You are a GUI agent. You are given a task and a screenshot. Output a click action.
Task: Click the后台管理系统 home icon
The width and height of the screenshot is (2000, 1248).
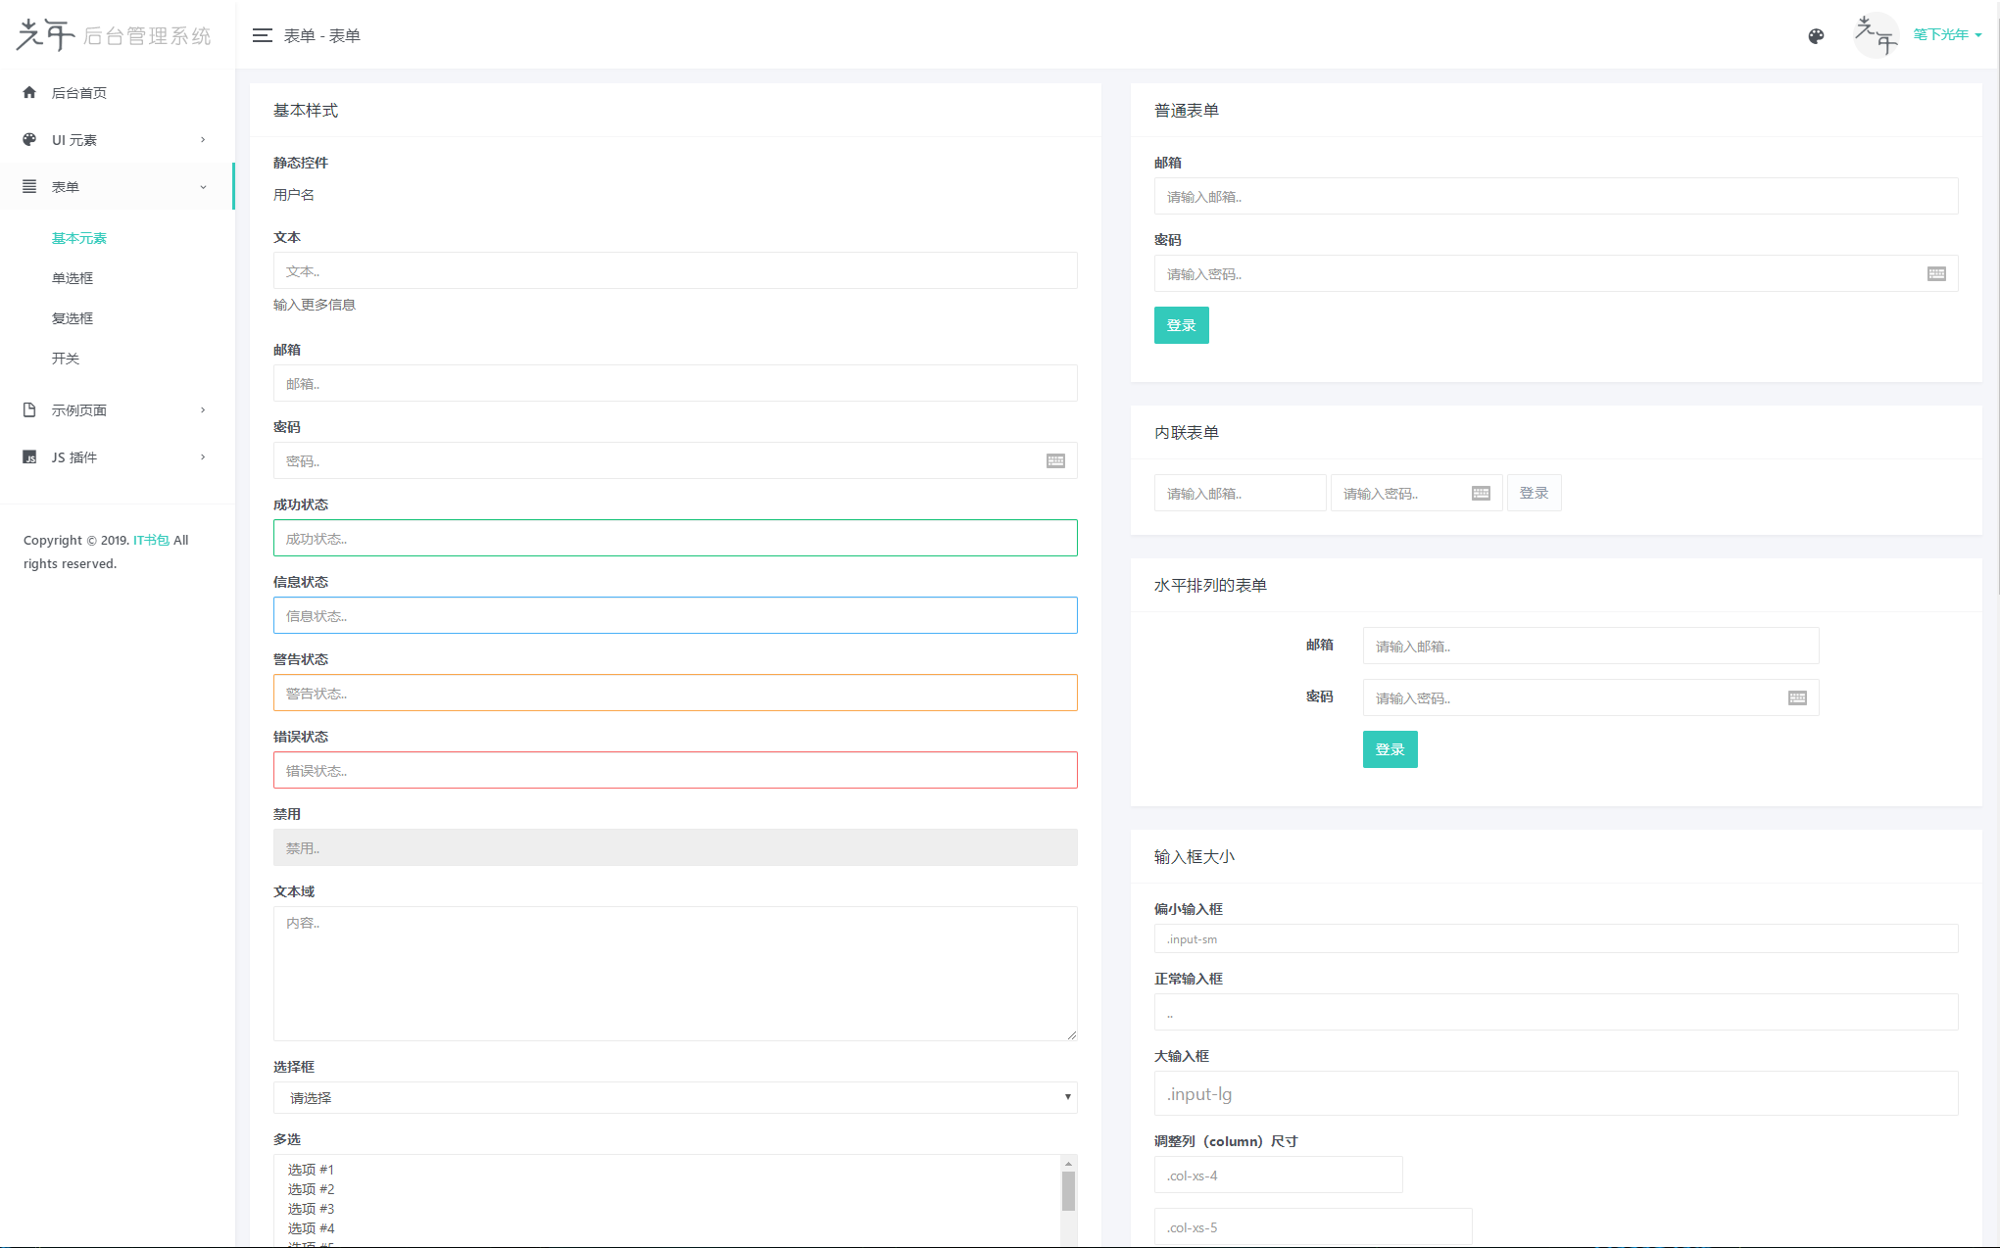[x=28, y=90]
